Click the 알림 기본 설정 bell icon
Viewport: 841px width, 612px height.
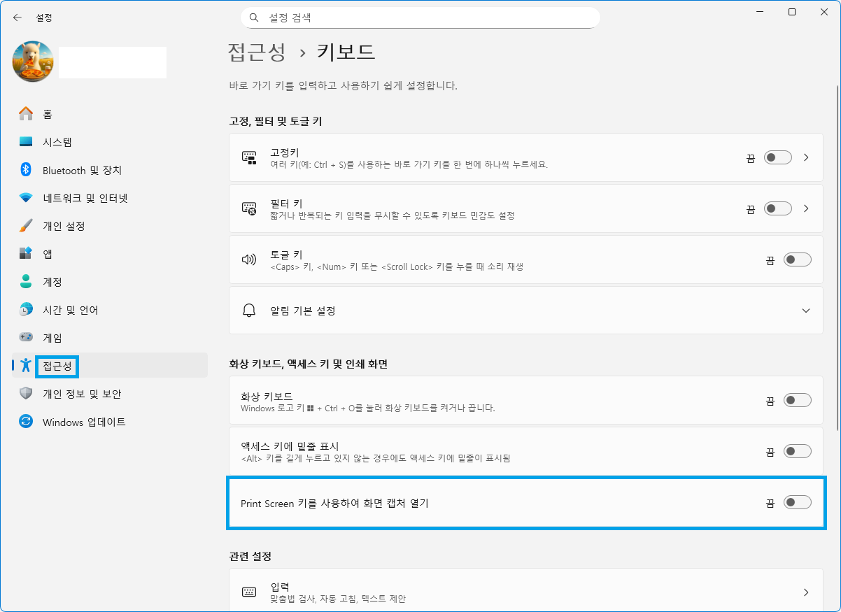[249, 311]
